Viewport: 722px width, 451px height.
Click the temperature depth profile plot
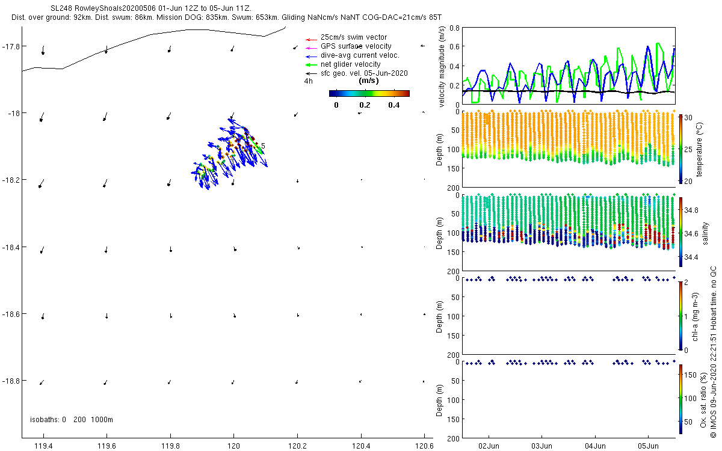point(569,149)
